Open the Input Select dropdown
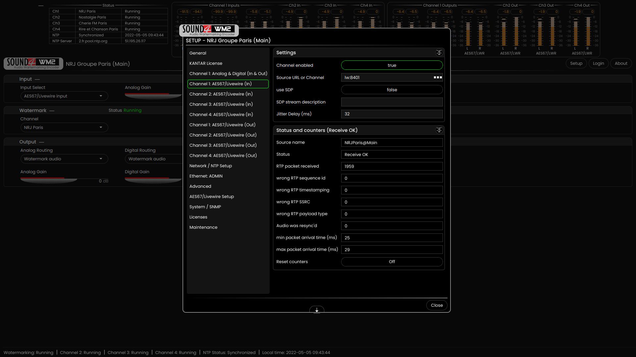Image resolution: width=636 pixels, height=357 pixels. [64, 96]
